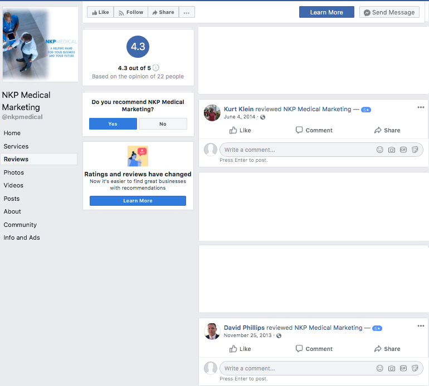Share Kurt Klein's review
The height and width of the screenshot is (386, 429).
click(387, 130)
